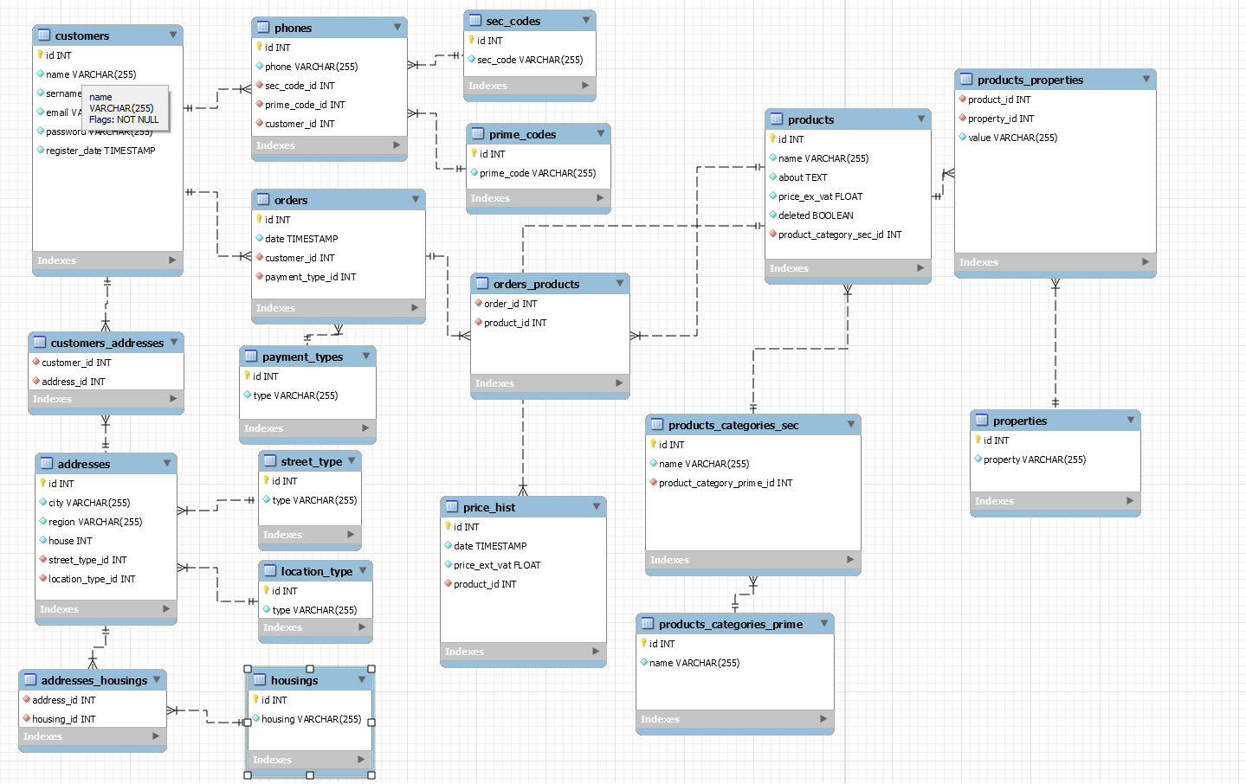Click the phones table icon
The image size is (1246, 784).
(263, 28)
